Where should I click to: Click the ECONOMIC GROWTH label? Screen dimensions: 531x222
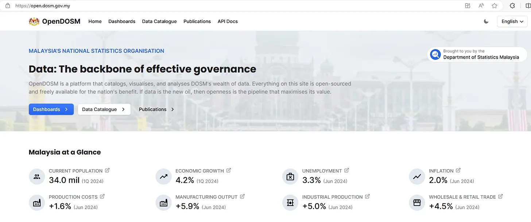199,171
